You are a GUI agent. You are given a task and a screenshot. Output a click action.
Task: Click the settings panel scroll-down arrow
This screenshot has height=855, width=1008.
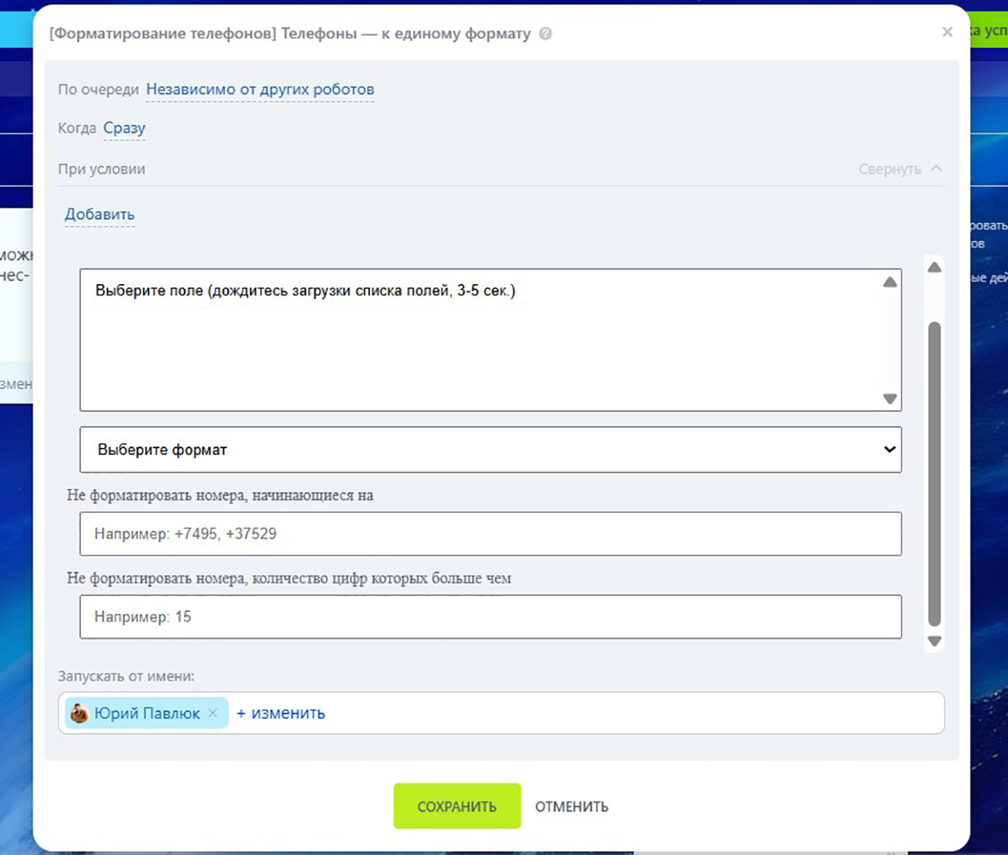click(935, 641)
